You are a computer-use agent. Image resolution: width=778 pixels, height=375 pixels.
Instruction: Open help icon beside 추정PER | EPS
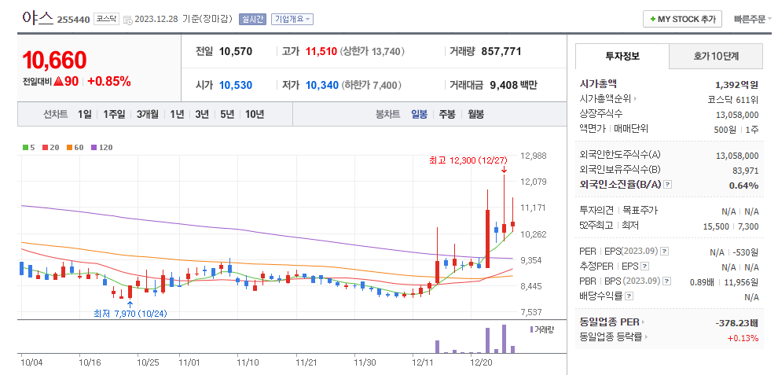(644, 267)
